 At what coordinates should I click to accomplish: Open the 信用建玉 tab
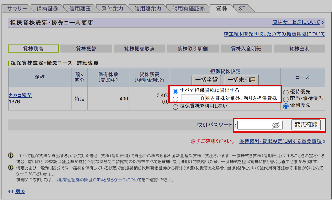[x=80, y=9]
